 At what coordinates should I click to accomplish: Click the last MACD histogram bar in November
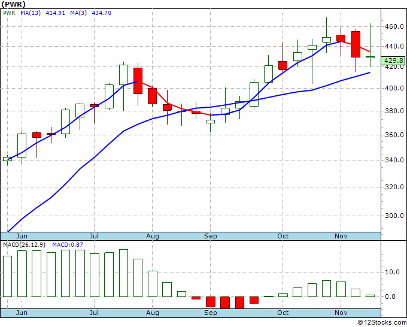point(370,296)
